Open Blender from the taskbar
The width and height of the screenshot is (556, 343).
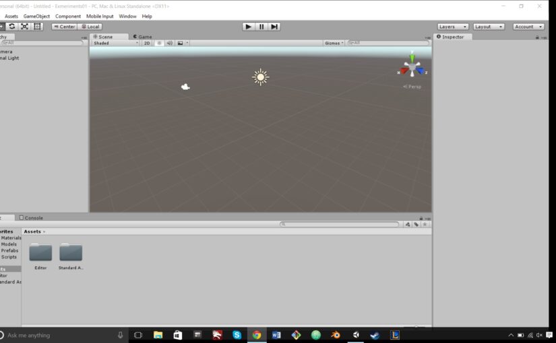pyautogui.click(x=336, y=335)
